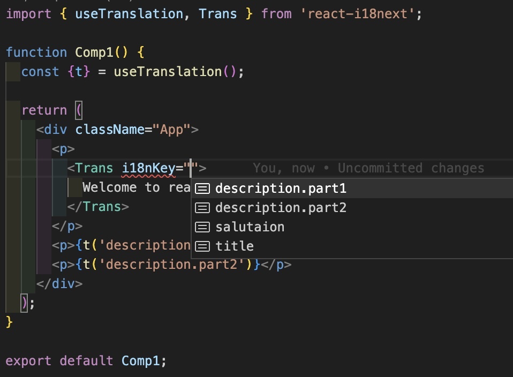The height and width of the screenshot is (377, 513).
Task: Click the suggestion icon beside title
Action: tap(202, 246)
